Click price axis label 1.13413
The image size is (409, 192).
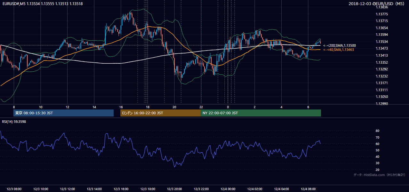(x=382, y=55)
